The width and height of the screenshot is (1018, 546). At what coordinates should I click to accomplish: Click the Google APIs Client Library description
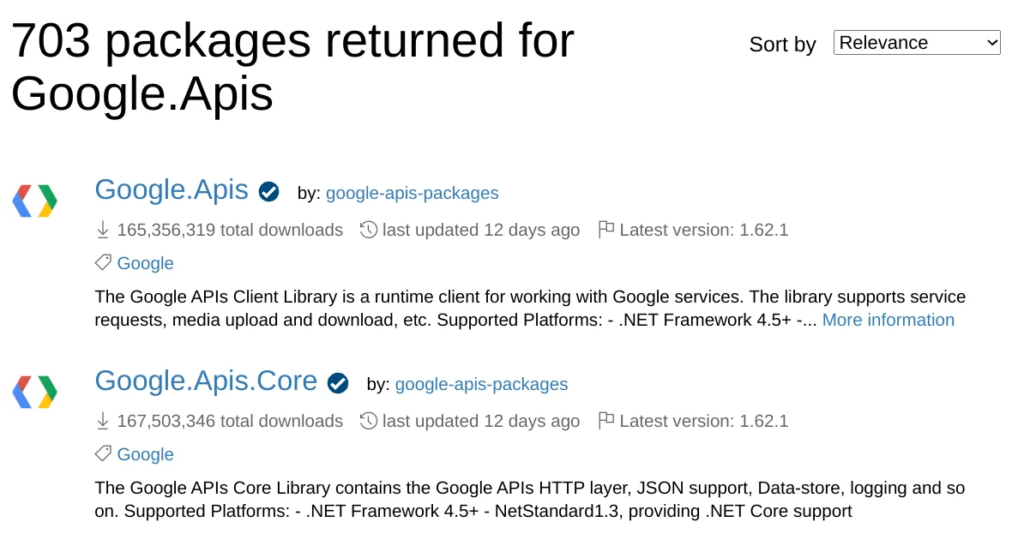pyautogui.click(x=530, y=309)
